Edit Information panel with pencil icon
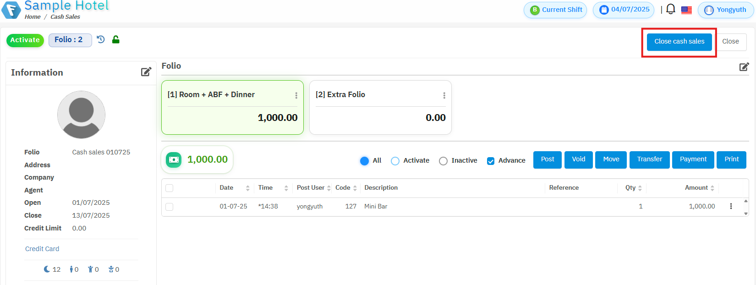The image size is (756, 285). click(146, 72)
